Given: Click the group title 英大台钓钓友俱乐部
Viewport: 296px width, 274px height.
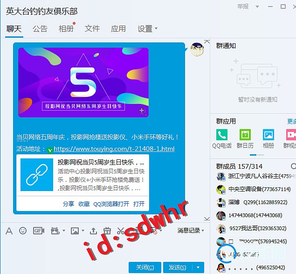Looking at the screenshot, I should tap(41, 11).
